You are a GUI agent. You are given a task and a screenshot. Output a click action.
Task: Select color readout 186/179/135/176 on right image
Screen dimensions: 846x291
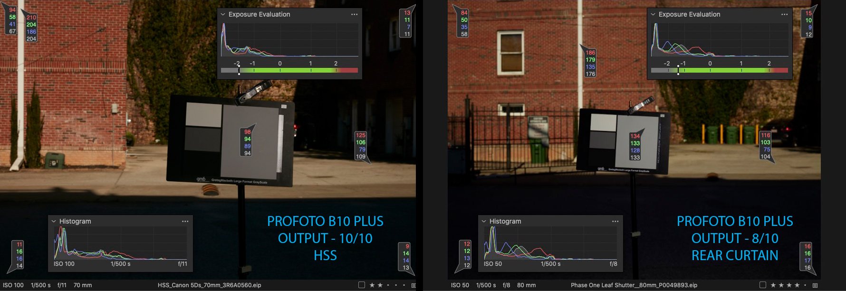tap(590, 63)
